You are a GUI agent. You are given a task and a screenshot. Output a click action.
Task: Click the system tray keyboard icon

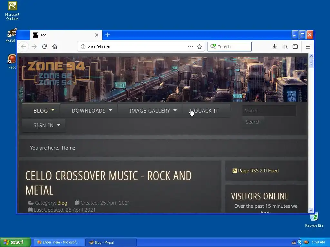click(x=294, y=242)
